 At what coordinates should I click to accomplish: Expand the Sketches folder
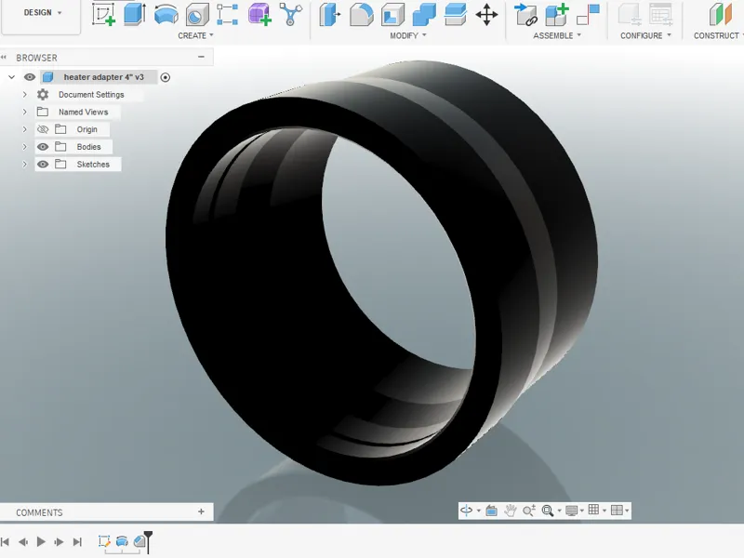[x=25, y=165]
